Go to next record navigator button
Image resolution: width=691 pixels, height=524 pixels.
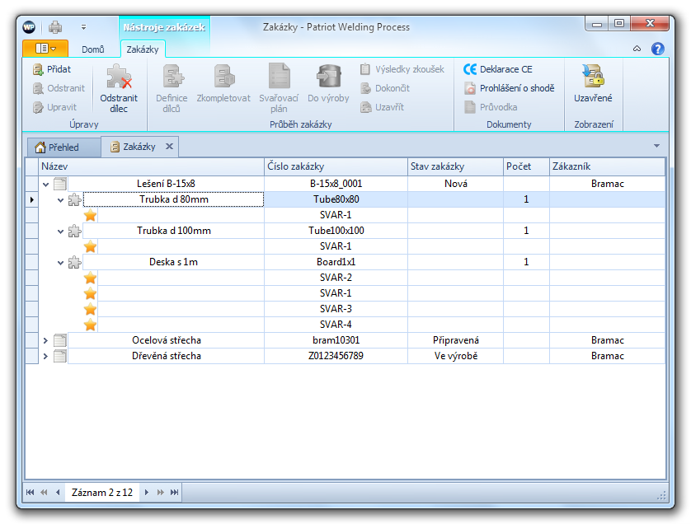coord(147,493)
